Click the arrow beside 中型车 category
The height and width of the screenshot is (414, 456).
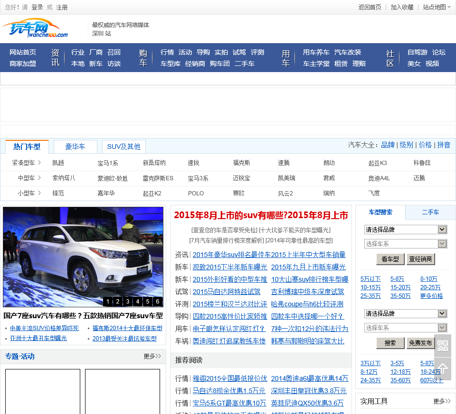click(x=39, y=178)
